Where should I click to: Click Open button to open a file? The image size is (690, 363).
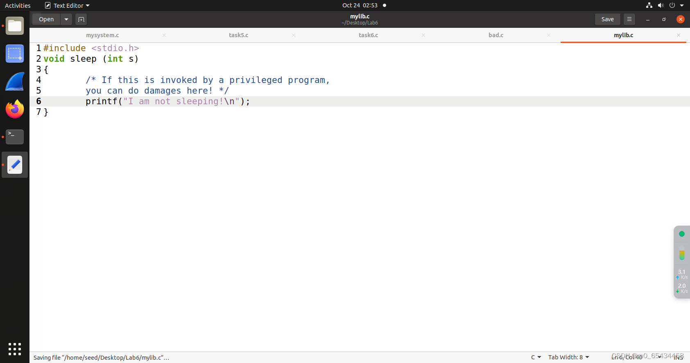click(x=46, y=19)
